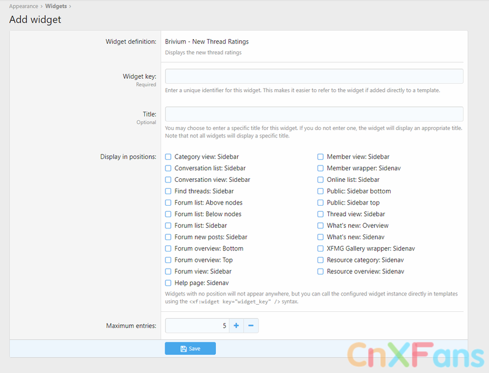The width and height of the screenshot is (489, 373).
Task: Enable Category view: Sidebar position
Action: 168,157
